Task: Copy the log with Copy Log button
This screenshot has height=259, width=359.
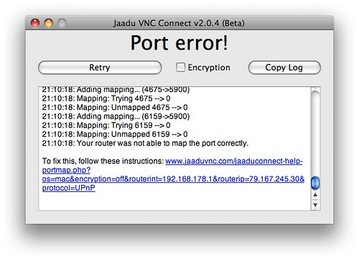Action: pos(284,68)
